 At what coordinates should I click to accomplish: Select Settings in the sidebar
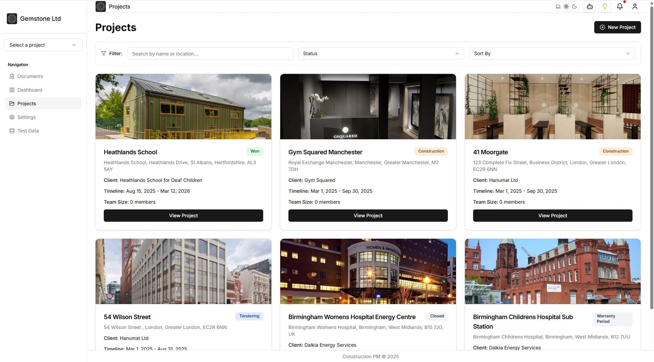point(26,117)
